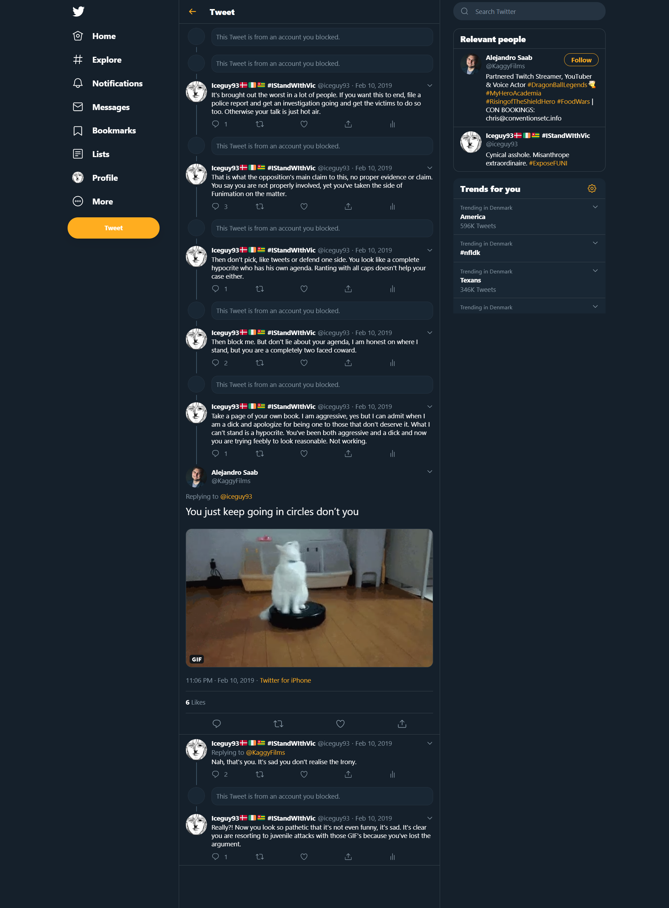Retweet Alejandro Saab's circles tweet
The height and width of the screenshot is (908, 669).
pyautogui.click(x=278, y=723)
